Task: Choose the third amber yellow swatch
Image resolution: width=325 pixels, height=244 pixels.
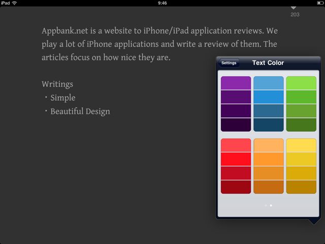Action: coord(301,173)
